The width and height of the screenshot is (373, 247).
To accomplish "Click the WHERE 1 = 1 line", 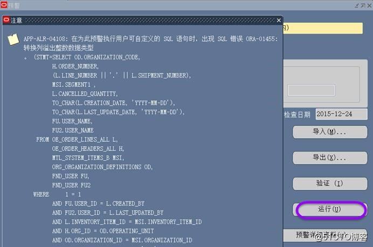I will 57,194.
